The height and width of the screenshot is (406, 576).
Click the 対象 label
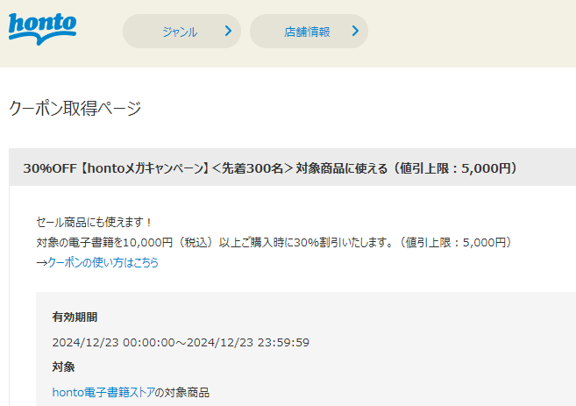pos(63,367)
